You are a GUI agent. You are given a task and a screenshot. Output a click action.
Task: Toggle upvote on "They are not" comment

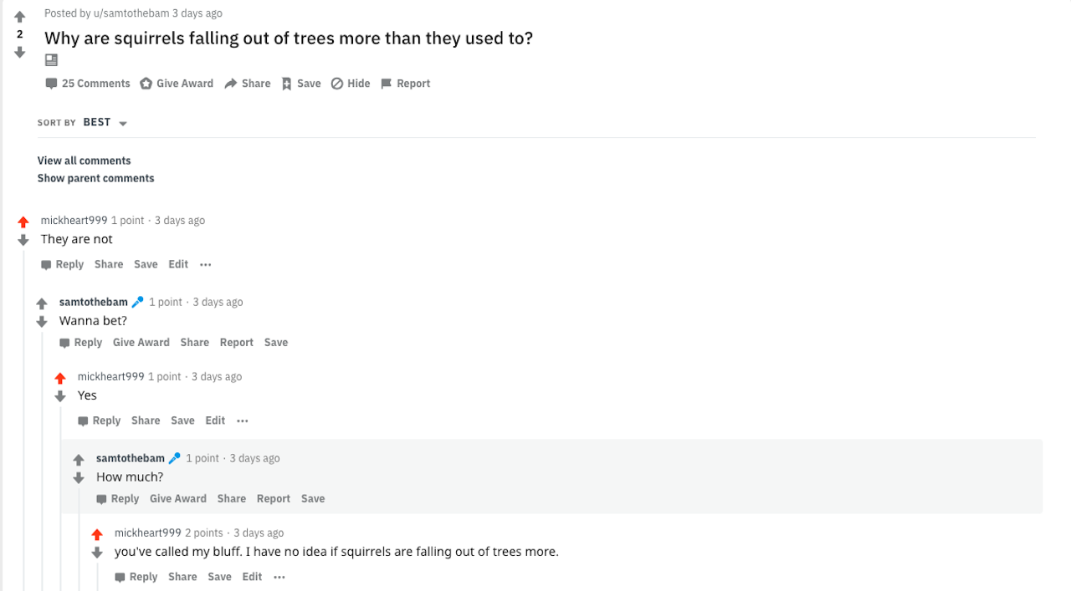pos(23,222)
